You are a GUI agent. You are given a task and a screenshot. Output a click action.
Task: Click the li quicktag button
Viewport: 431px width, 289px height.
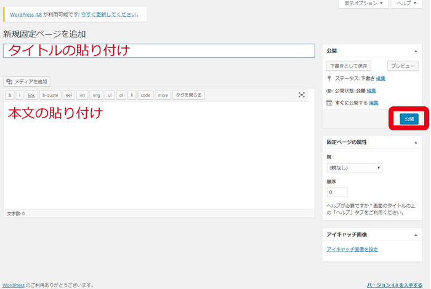click(x=132, y=95)
